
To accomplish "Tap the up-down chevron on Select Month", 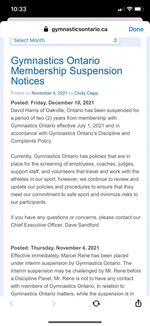I will point(115,40).
